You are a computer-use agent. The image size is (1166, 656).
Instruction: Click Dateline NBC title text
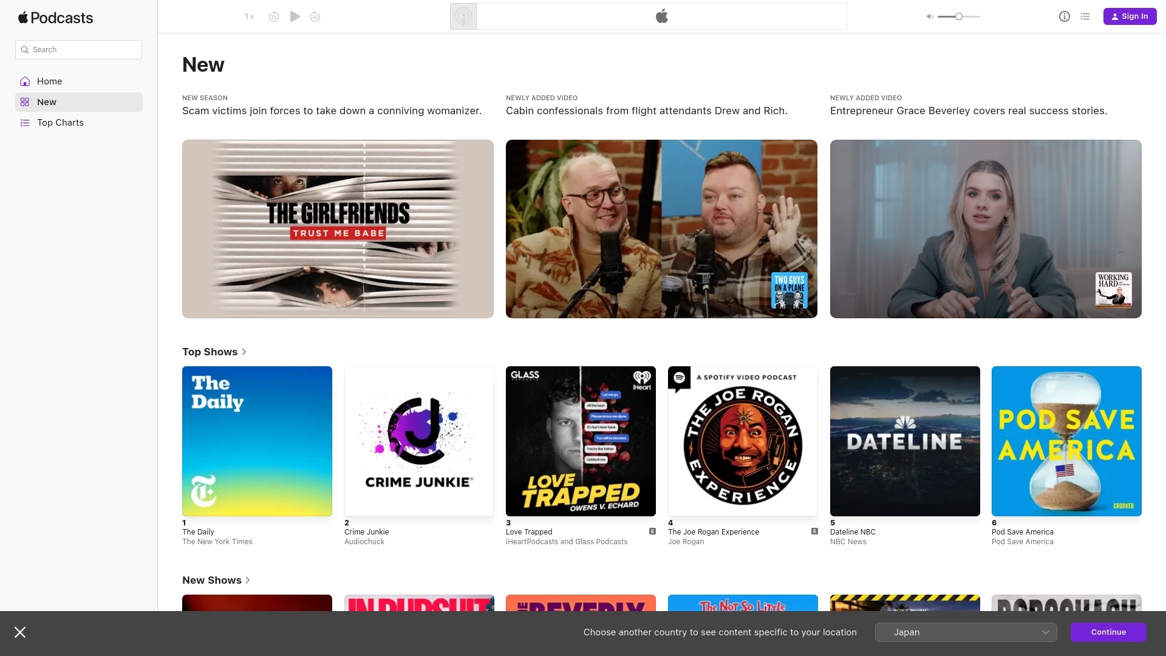(853, 532)
